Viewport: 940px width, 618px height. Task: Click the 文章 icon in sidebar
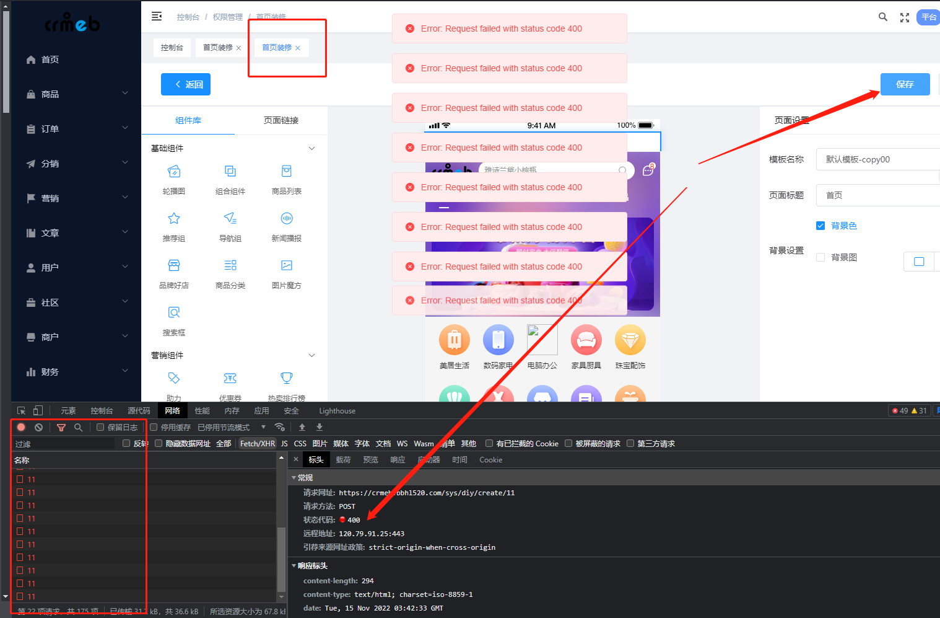pyautogui.click(x=31, y=233)
